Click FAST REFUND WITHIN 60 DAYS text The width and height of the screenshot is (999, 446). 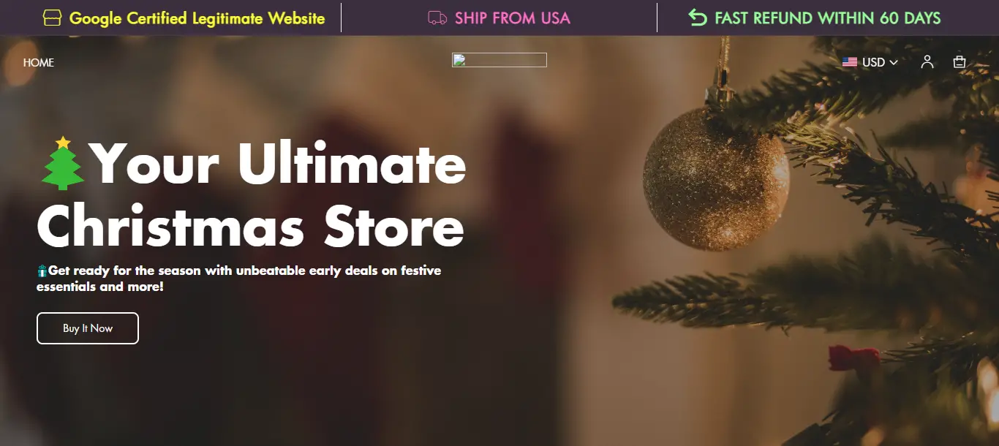(x=828, y=18)
